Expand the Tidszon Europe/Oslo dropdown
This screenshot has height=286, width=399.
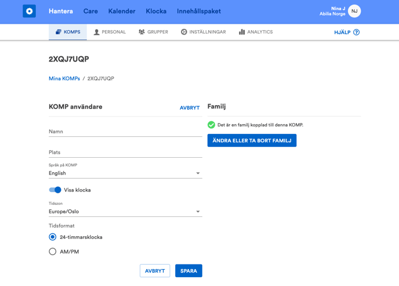[x=125, y=212]
